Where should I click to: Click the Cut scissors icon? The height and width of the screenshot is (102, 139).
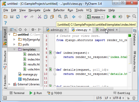40,17
